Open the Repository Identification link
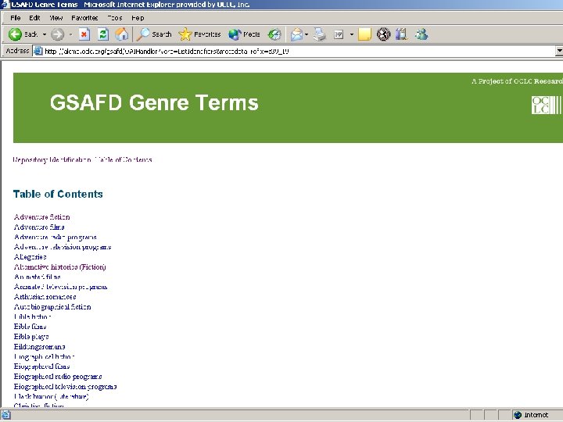This screenshot has height=422, width=563. (x=52, y=159)
